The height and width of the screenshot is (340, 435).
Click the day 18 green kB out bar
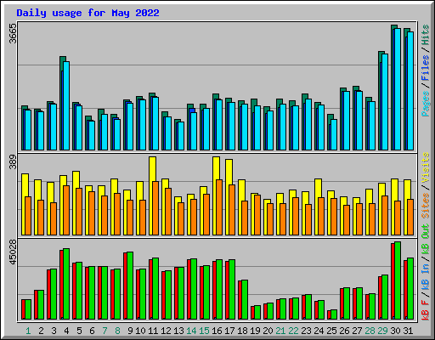[x=245, y=300]
